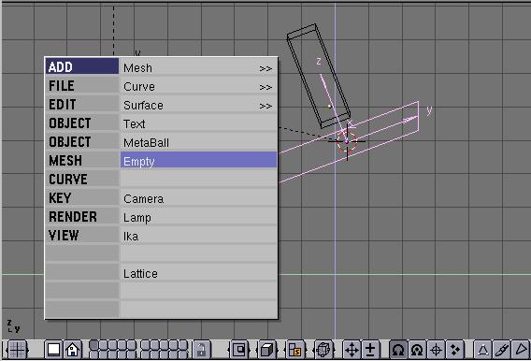The image size is (531, 361).
Task: Select FILE in the toolbox
Action: (82, 85)
